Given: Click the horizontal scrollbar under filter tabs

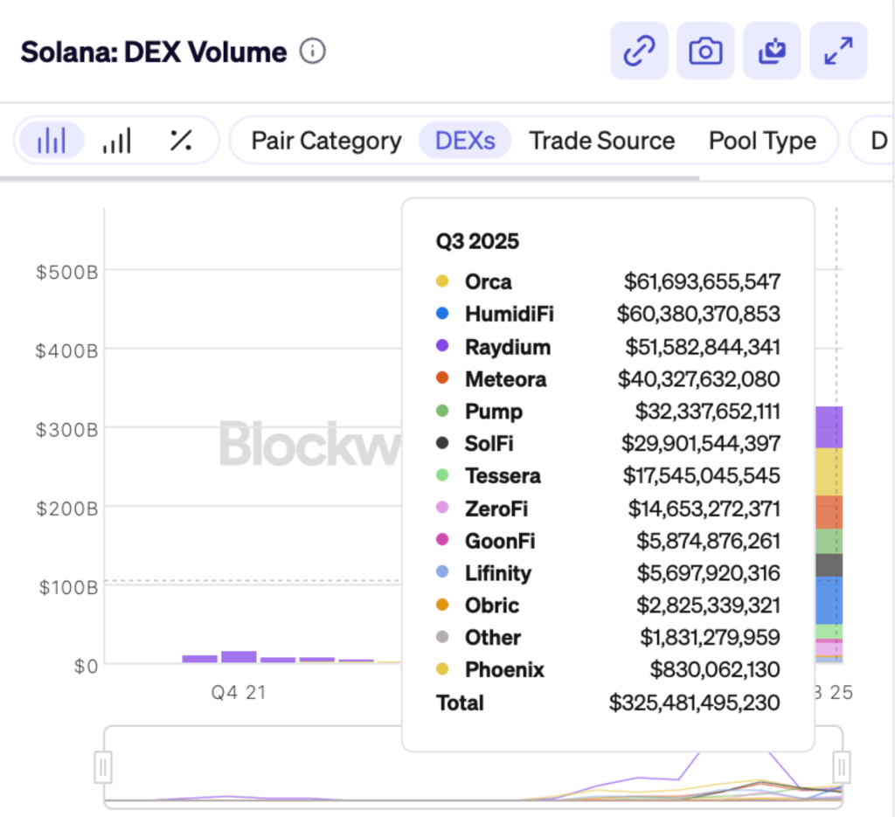Looking at the screenshot, I should 350,178.
